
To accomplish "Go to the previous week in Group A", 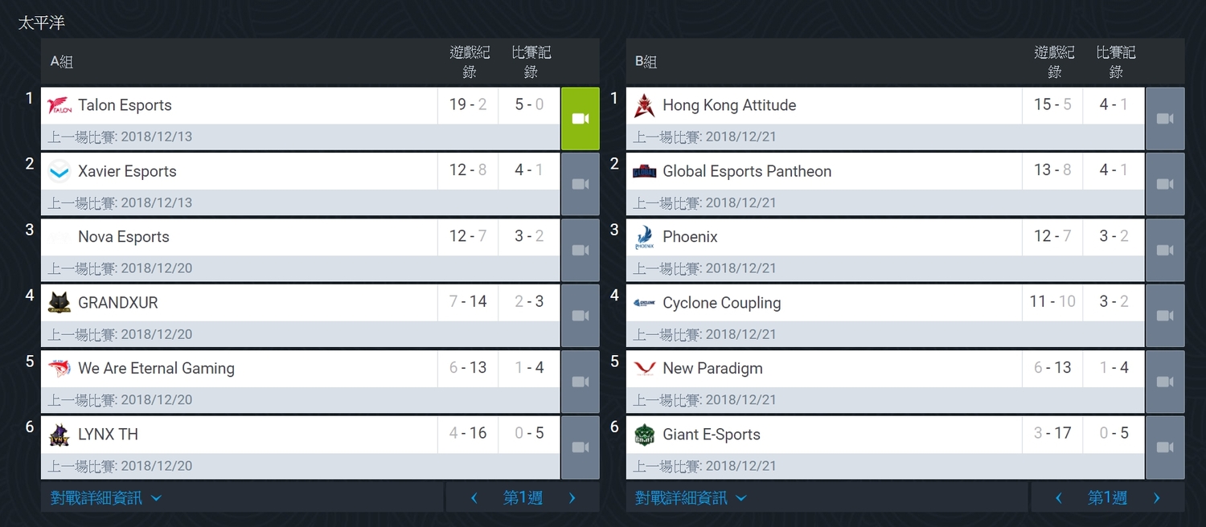I will coord(474,498).
